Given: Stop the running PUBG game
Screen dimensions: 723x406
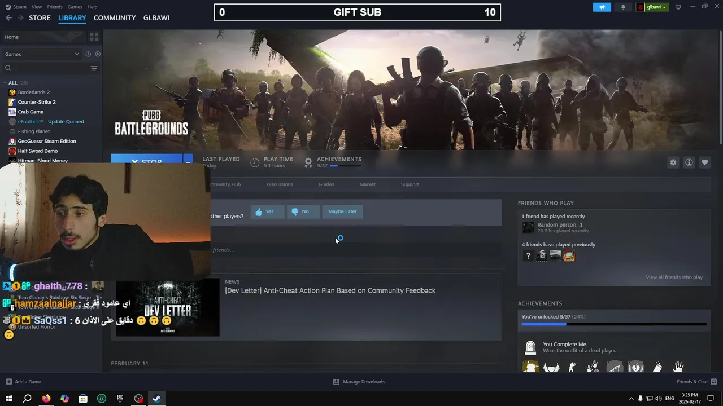Looking at the screenshot, I should (x=146, y=160).
